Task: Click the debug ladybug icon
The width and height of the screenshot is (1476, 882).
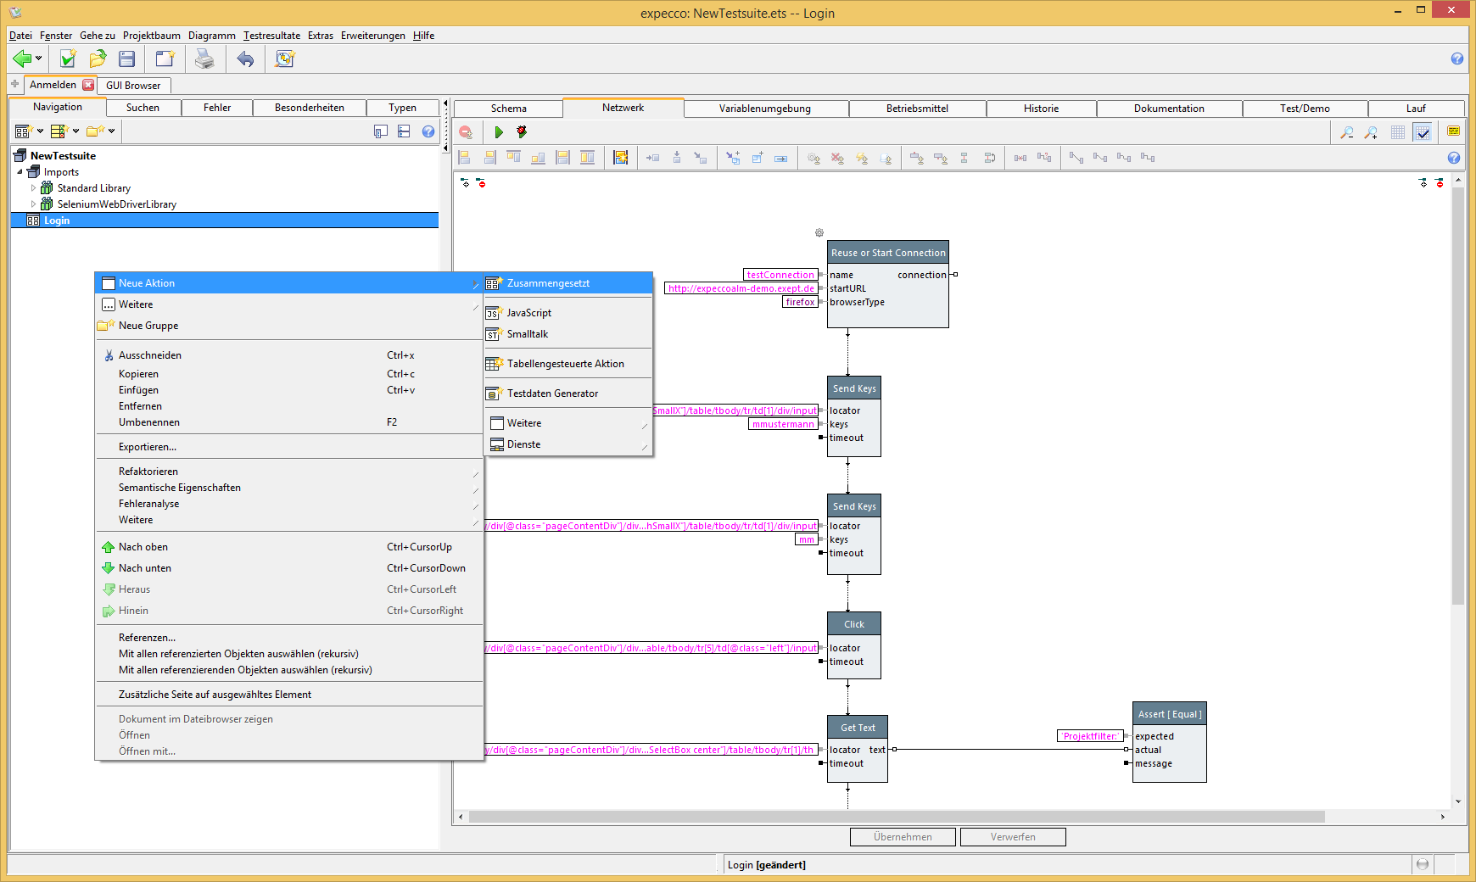Action: click(522, 132)
